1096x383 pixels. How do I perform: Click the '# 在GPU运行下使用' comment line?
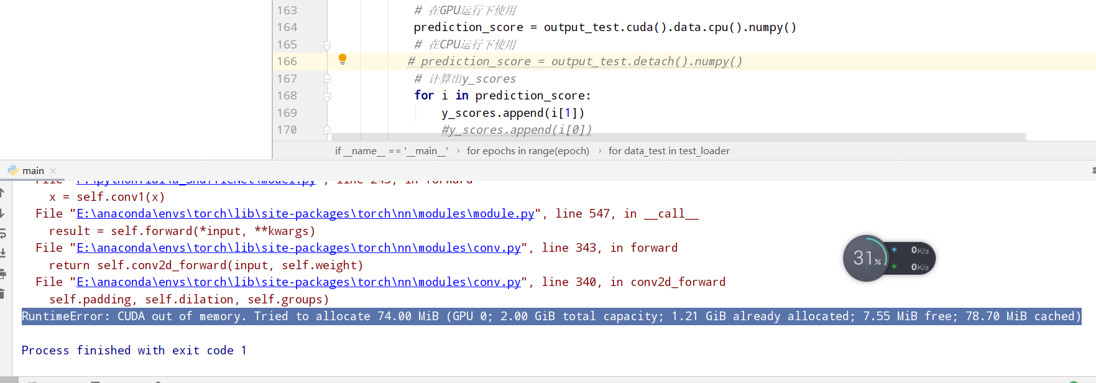click(465, 11)
